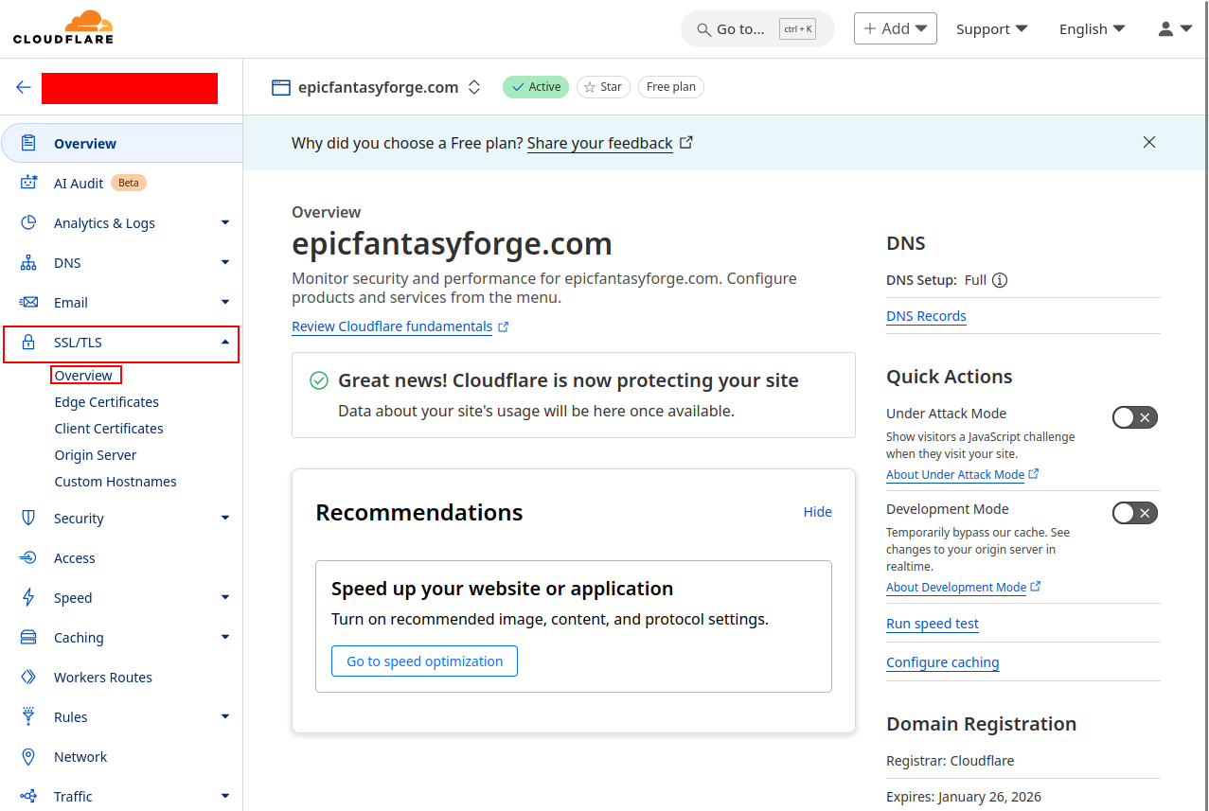Click the Speed lightning bolt icon
The height and width of the screenshot is (811, 1209).
tap(28, 597)
